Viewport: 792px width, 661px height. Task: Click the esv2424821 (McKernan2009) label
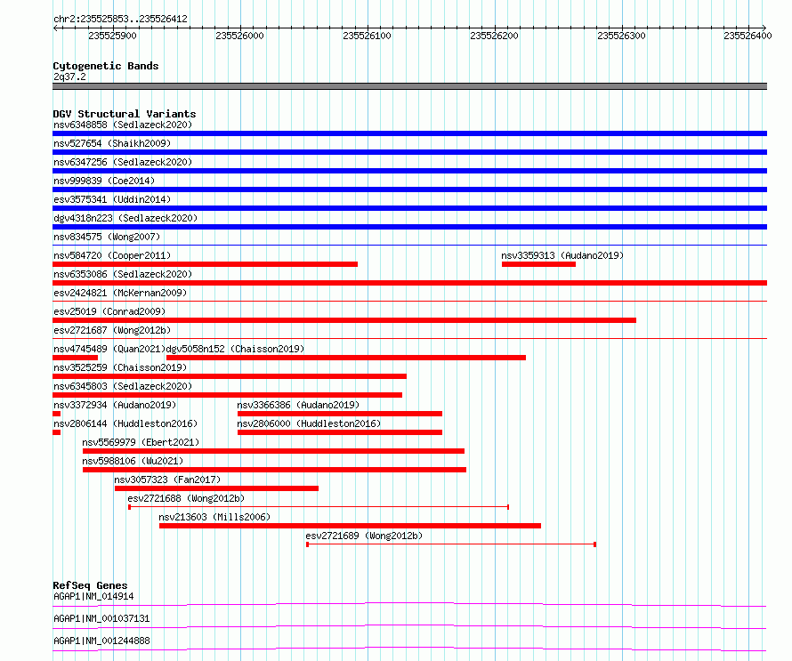tap(120, 293)
